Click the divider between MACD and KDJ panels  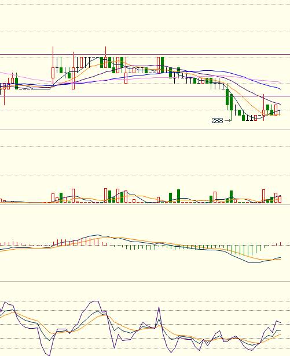pos(145,281)
